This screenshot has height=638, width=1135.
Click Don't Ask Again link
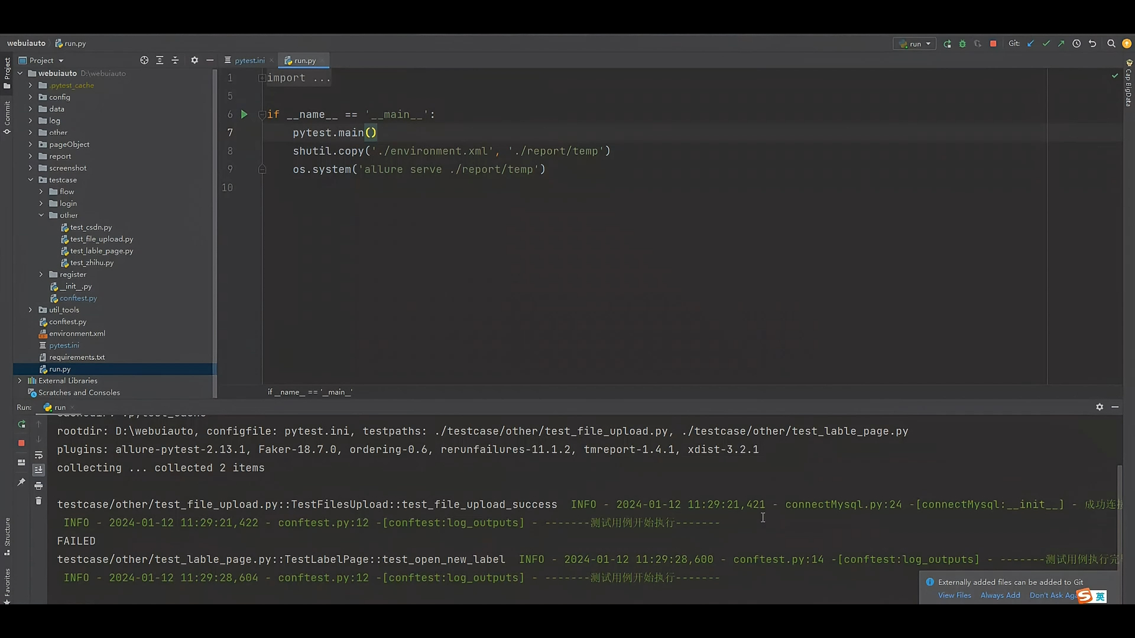pos(1053,595)
